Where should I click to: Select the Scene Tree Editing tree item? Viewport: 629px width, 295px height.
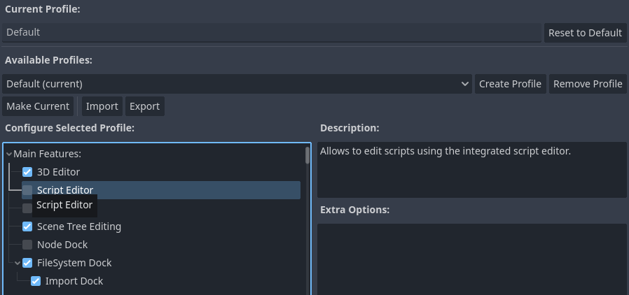point(79,226)
